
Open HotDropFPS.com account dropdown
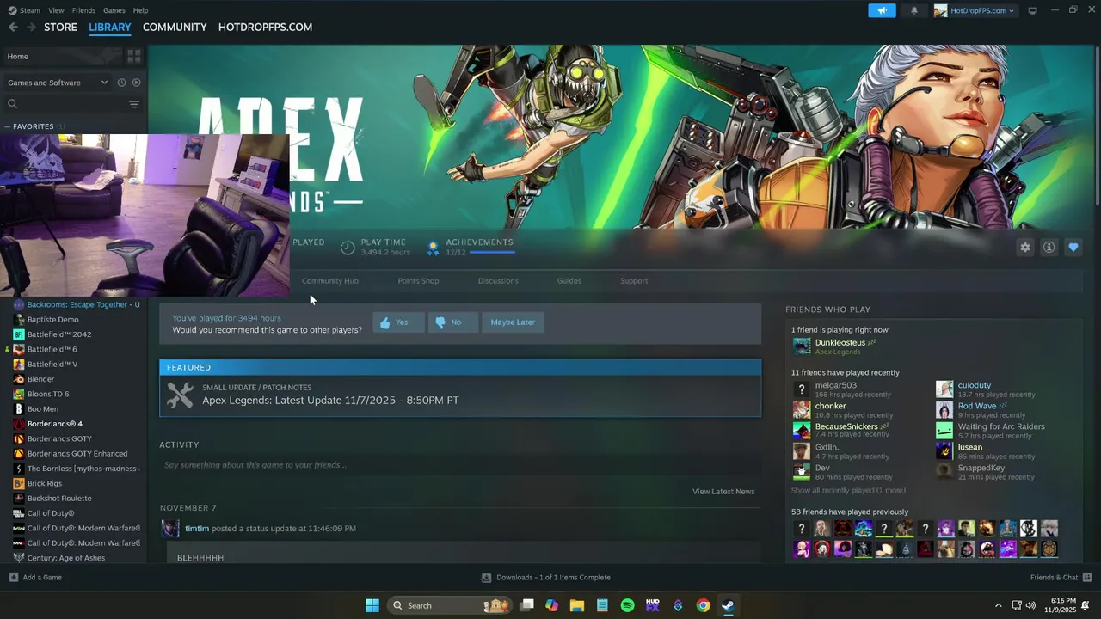pyautogui.click(x=975, y=10)
